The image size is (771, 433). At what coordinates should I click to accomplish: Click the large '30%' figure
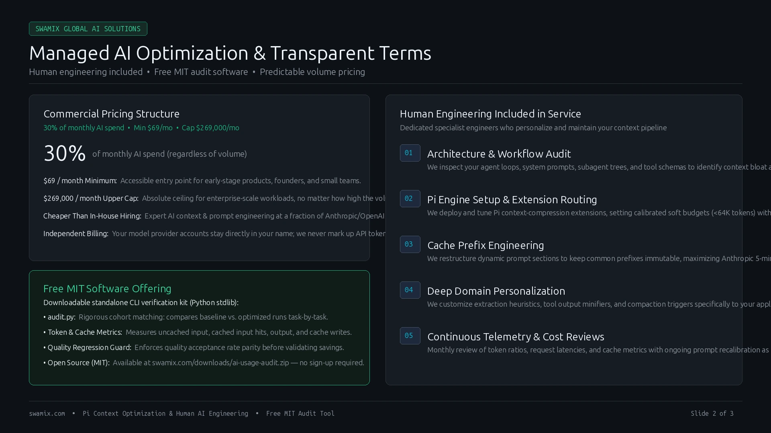tap(64, 153)
